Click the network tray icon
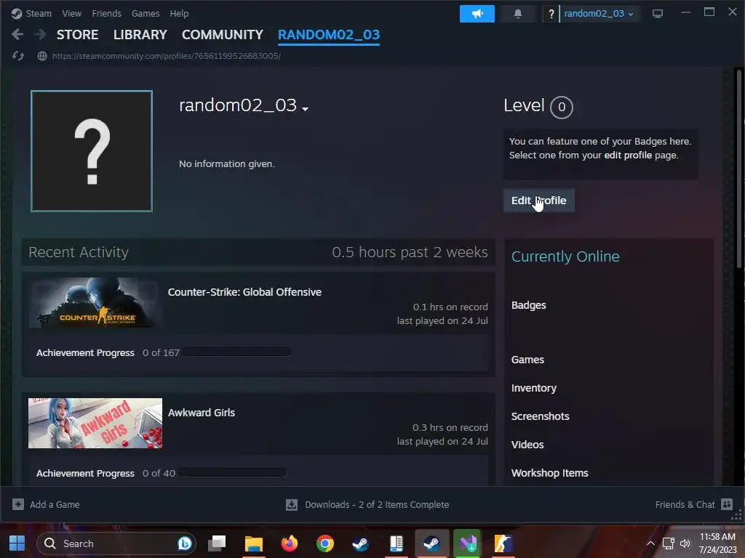 point(668,543)
